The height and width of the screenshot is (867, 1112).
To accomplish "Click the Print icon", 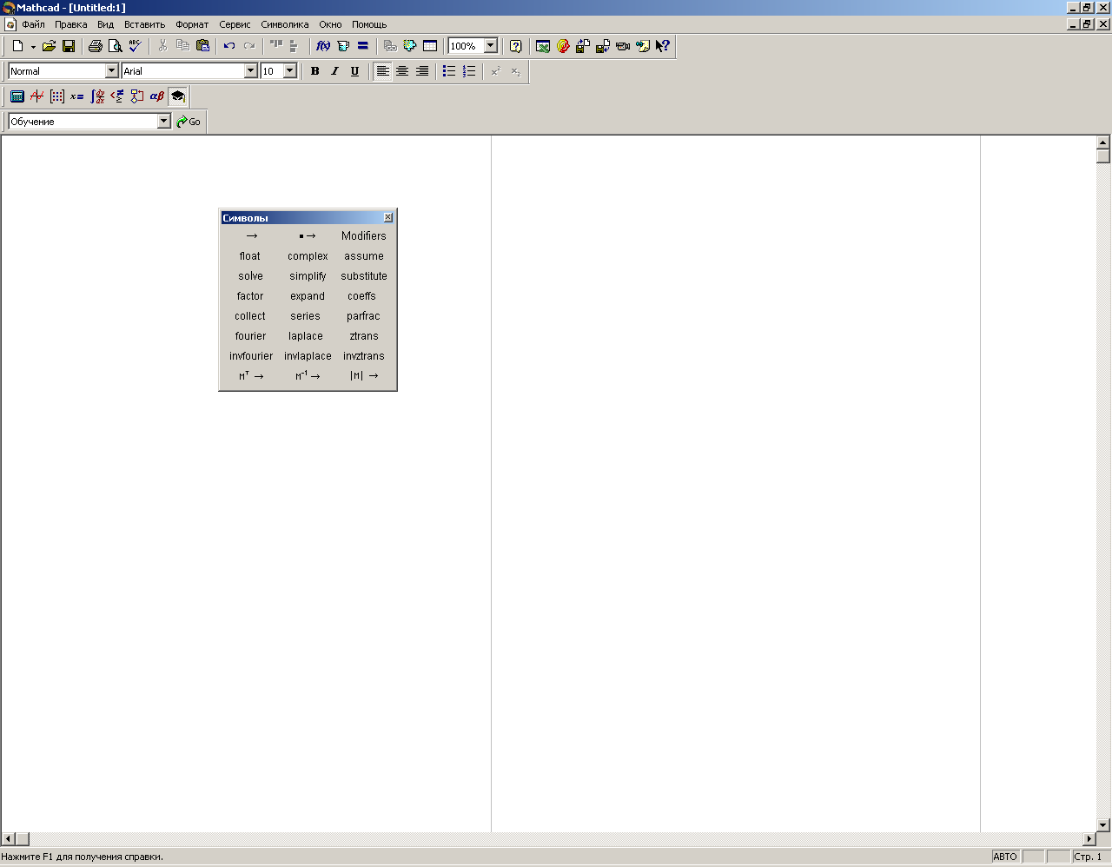I will click(x=96, y=46).
